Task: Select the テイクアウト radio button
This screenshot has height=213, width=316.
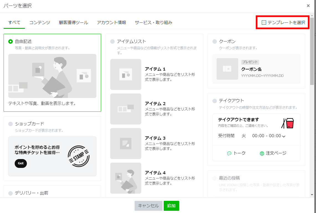Action: (215, 101)
